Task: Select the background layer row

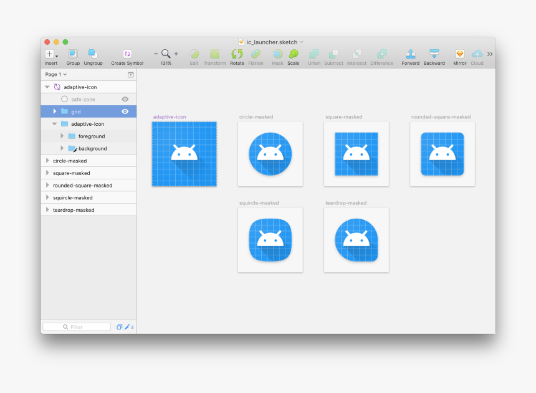Action: (x=89, y=148)
